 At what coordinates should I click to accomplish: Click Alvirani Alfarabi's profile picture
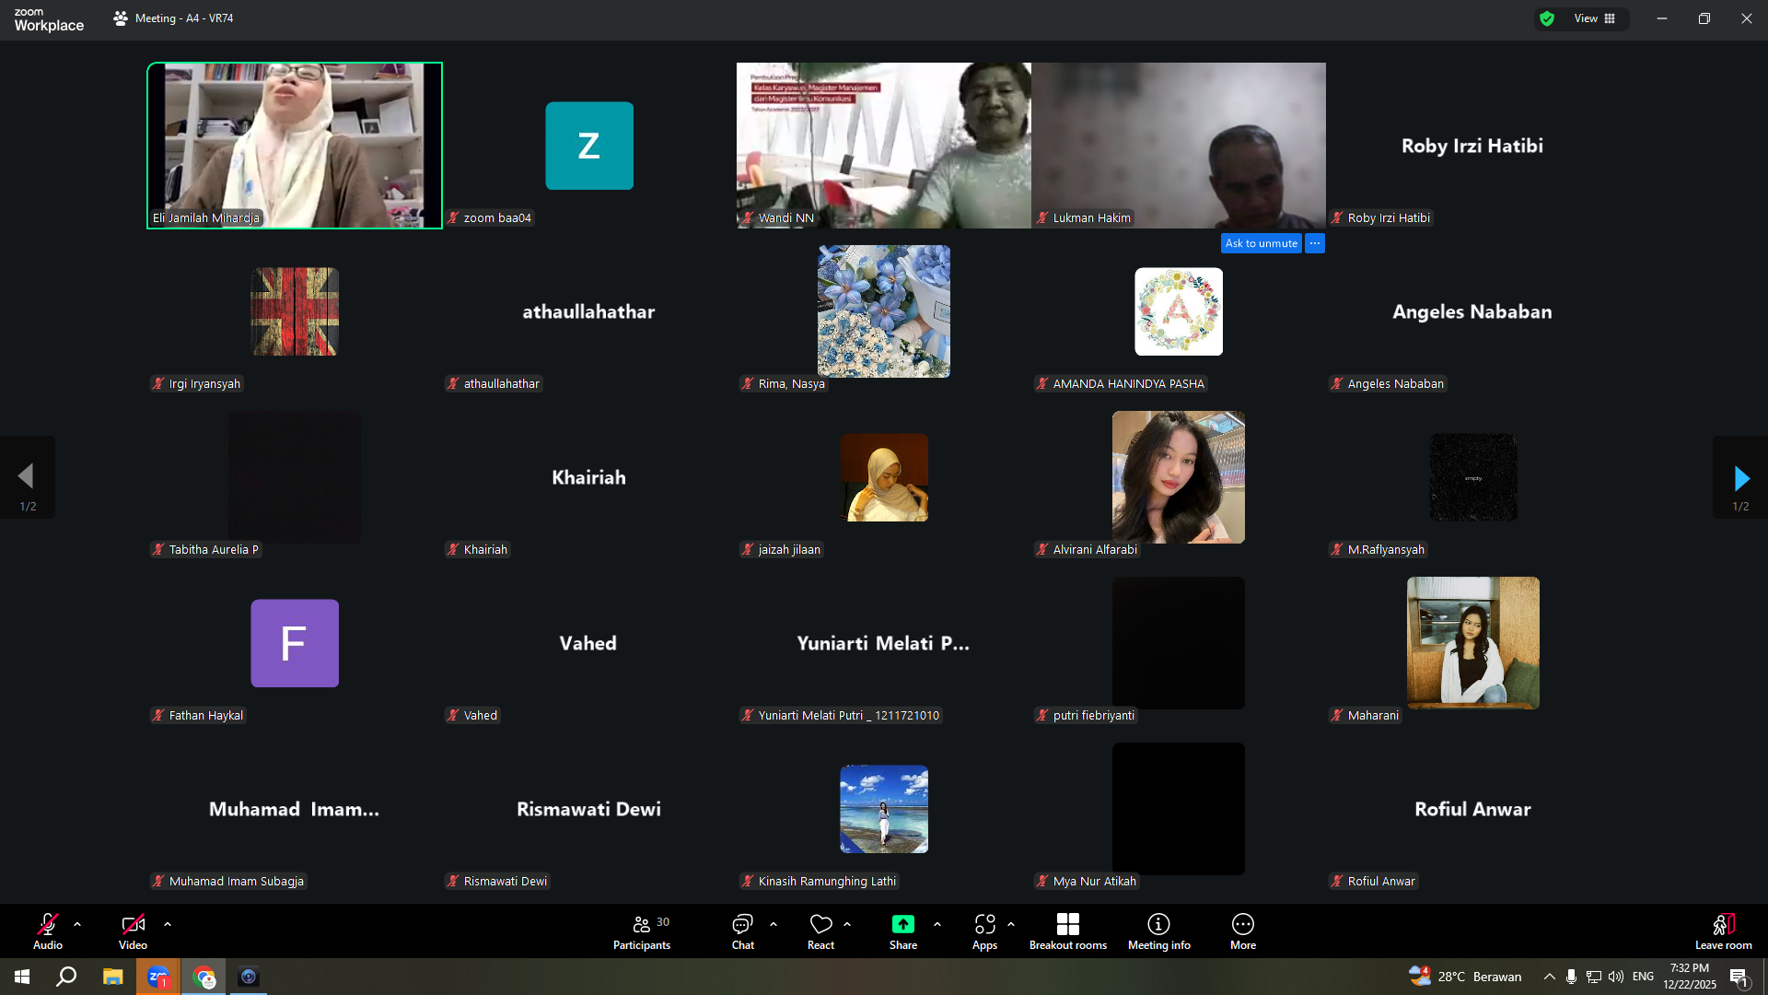click(1179, 477)
